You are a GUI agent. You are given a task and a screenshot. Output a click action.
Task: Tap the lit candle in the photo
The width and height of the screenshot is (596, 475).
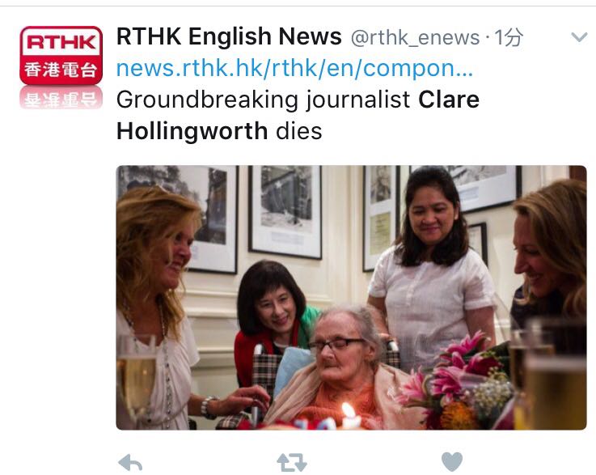[x=349, y=416]
